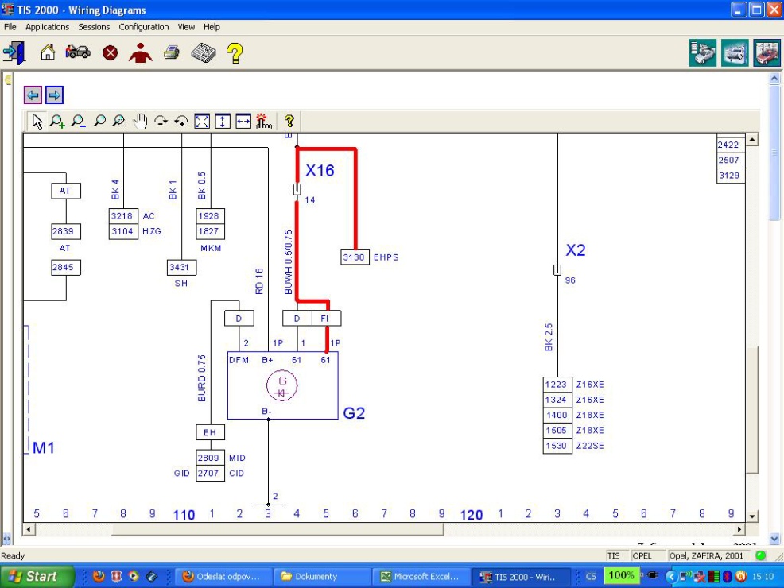Click the house-shaped Home icon
The image size is (784, 588).
click(48, 53)
